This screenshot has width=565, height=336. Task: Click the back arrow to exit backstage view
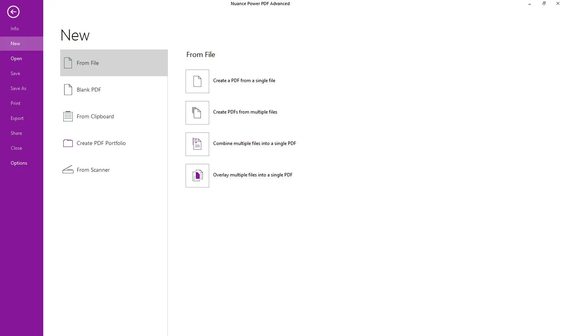(x=13, y=12)
